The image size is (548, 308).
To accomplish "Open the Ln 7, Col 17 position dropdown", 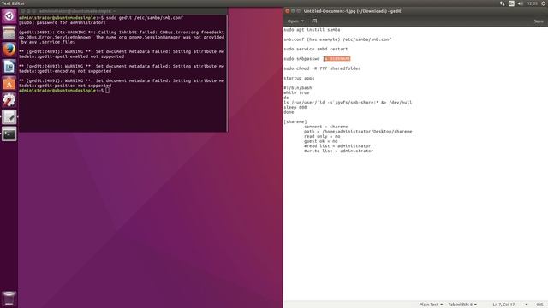I will (x=510, y=305).
